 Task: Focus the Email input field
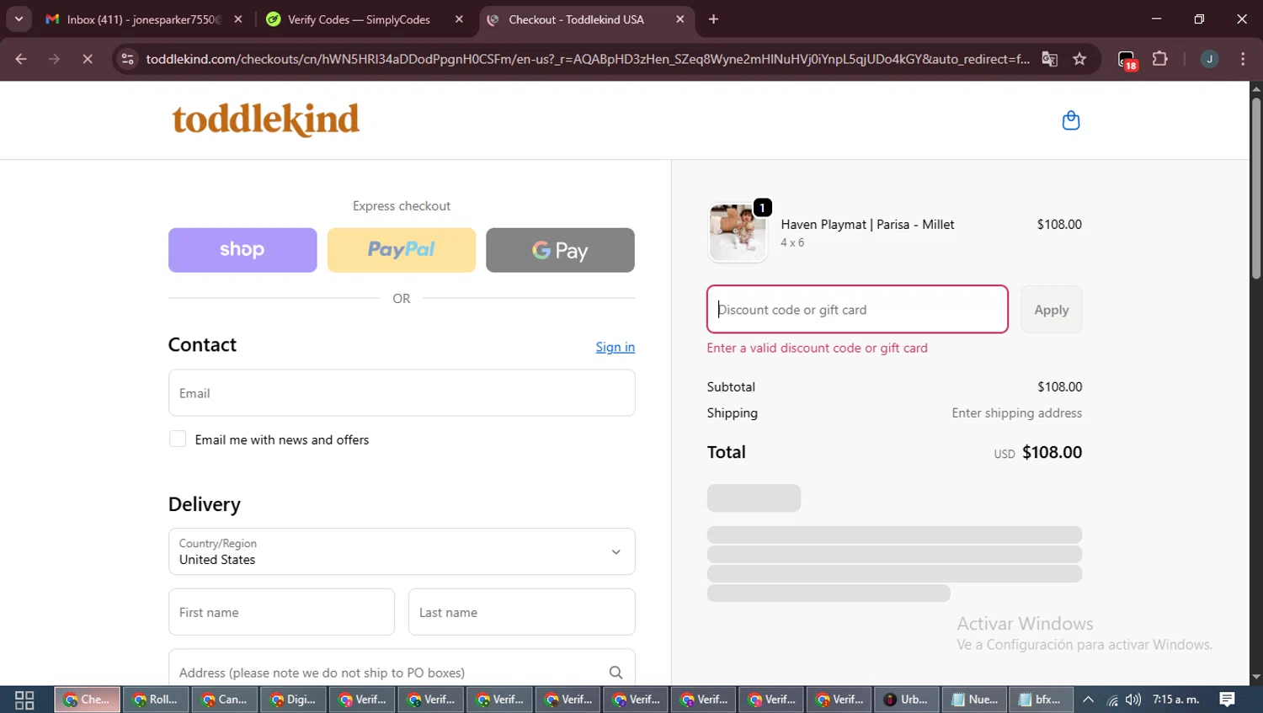pyautogui.click(x=402, y=392)
